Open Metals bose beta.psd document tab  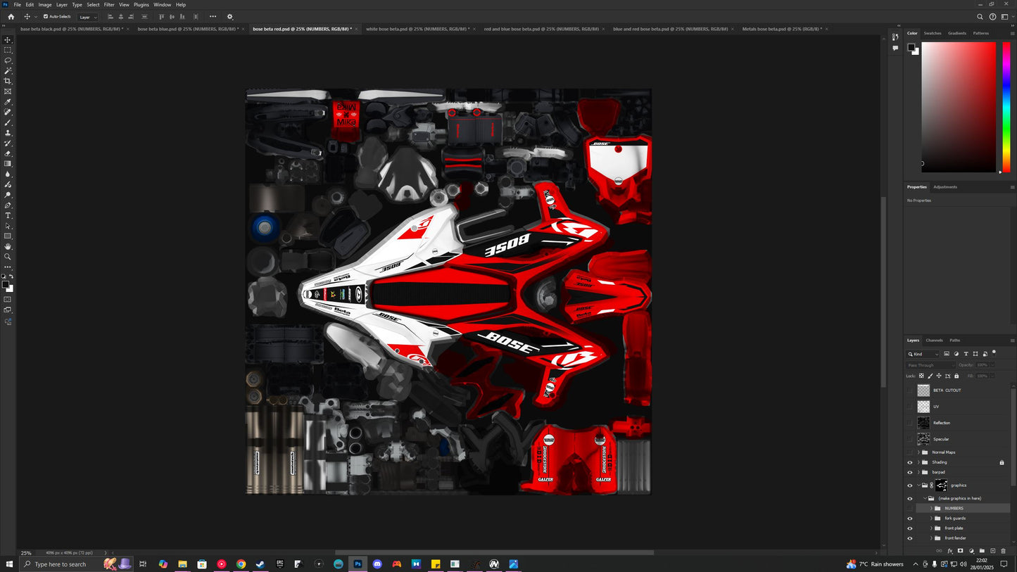pyautogui.click(x=782, y=29)
